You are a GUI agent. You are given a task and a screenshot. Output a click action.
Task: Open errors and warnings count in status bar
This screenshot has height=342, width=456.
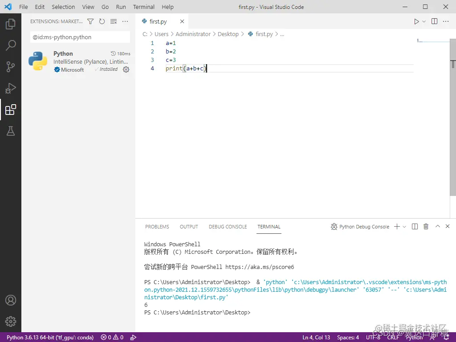click(x=112, y=338)
